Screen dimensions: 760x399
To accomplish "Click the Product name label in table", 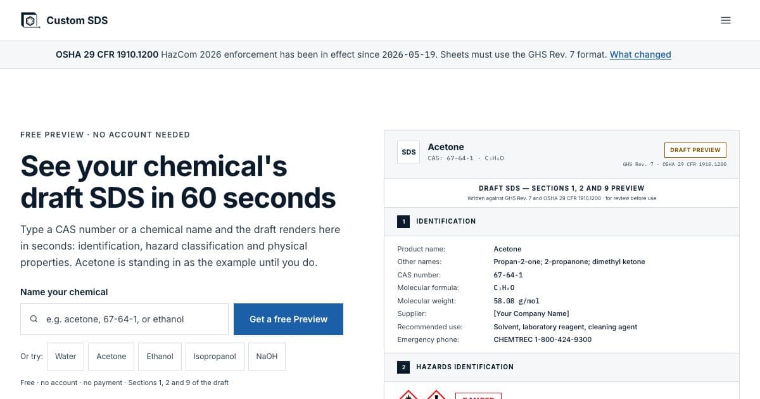I will pyautogui.click(x=421, y=249).
